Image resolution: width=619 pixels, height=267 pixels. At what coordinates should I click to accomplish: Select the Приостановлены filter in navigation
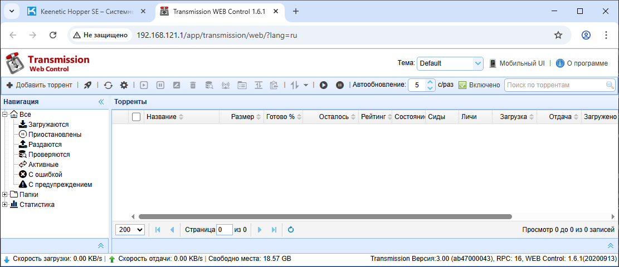click(55, 135)
